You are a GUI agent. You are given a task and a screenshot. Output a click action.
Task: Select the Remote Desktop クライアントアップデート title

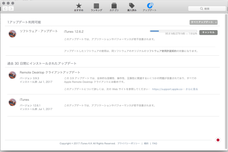pos(50,72)
